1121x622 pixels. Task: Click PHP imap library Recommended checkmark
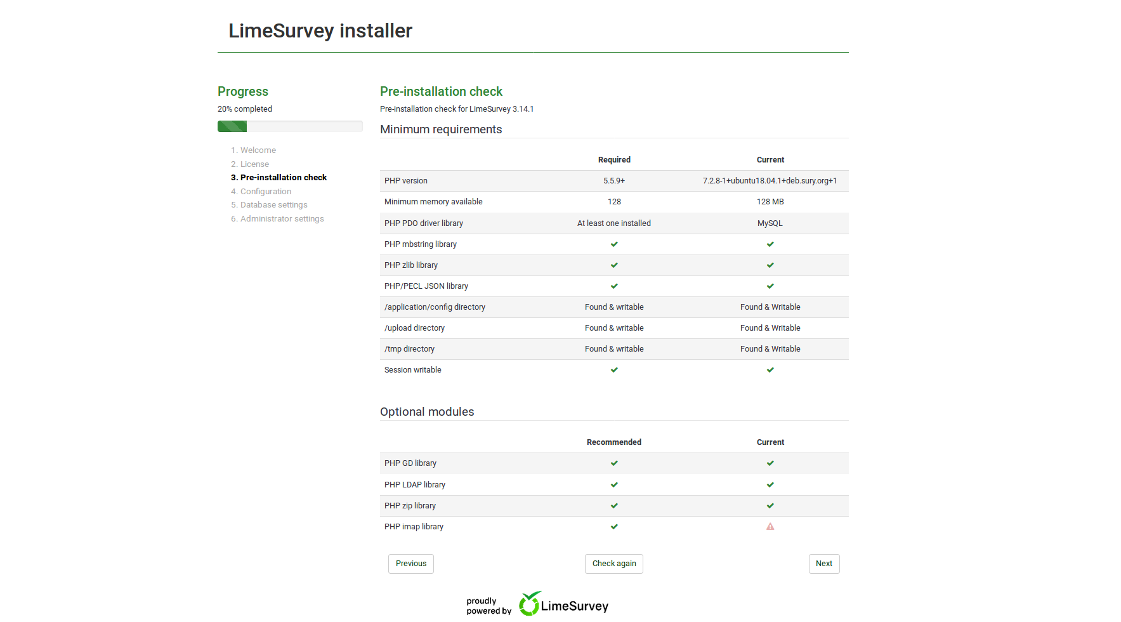pyautogui.click(x=614, y=527)
